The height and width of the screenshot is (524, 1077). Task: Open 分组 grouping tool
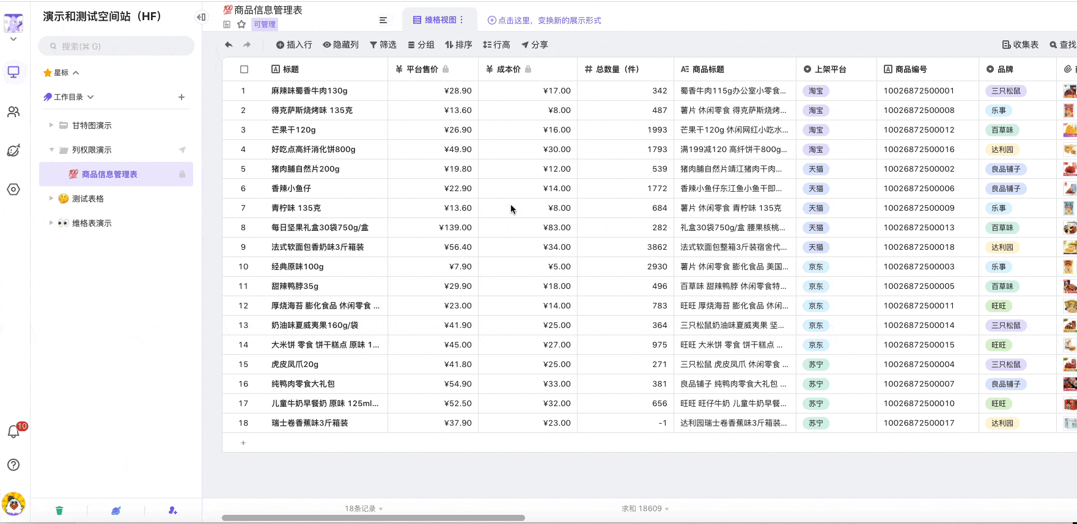point(421,45)
